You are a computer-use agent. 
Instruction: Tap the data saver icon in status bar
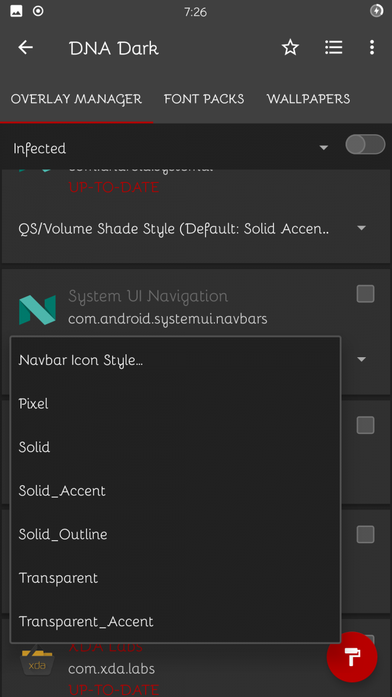pos(377,10)
